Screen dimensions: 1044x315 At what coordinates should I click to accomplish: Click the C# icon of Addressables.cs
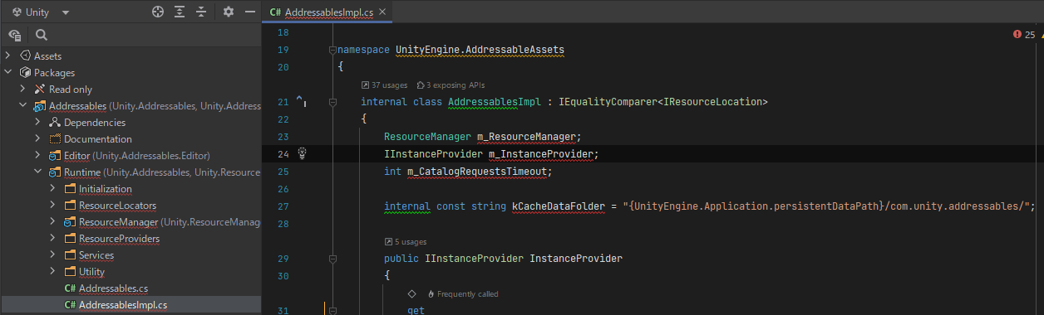(x=70, y=288)
